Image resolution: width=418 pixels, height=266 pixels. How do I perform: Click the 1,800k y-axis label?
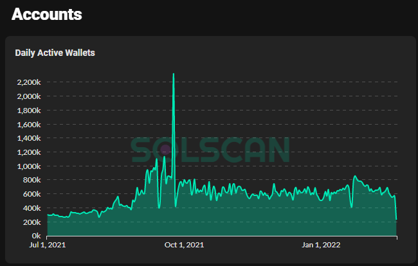point(29,111)
